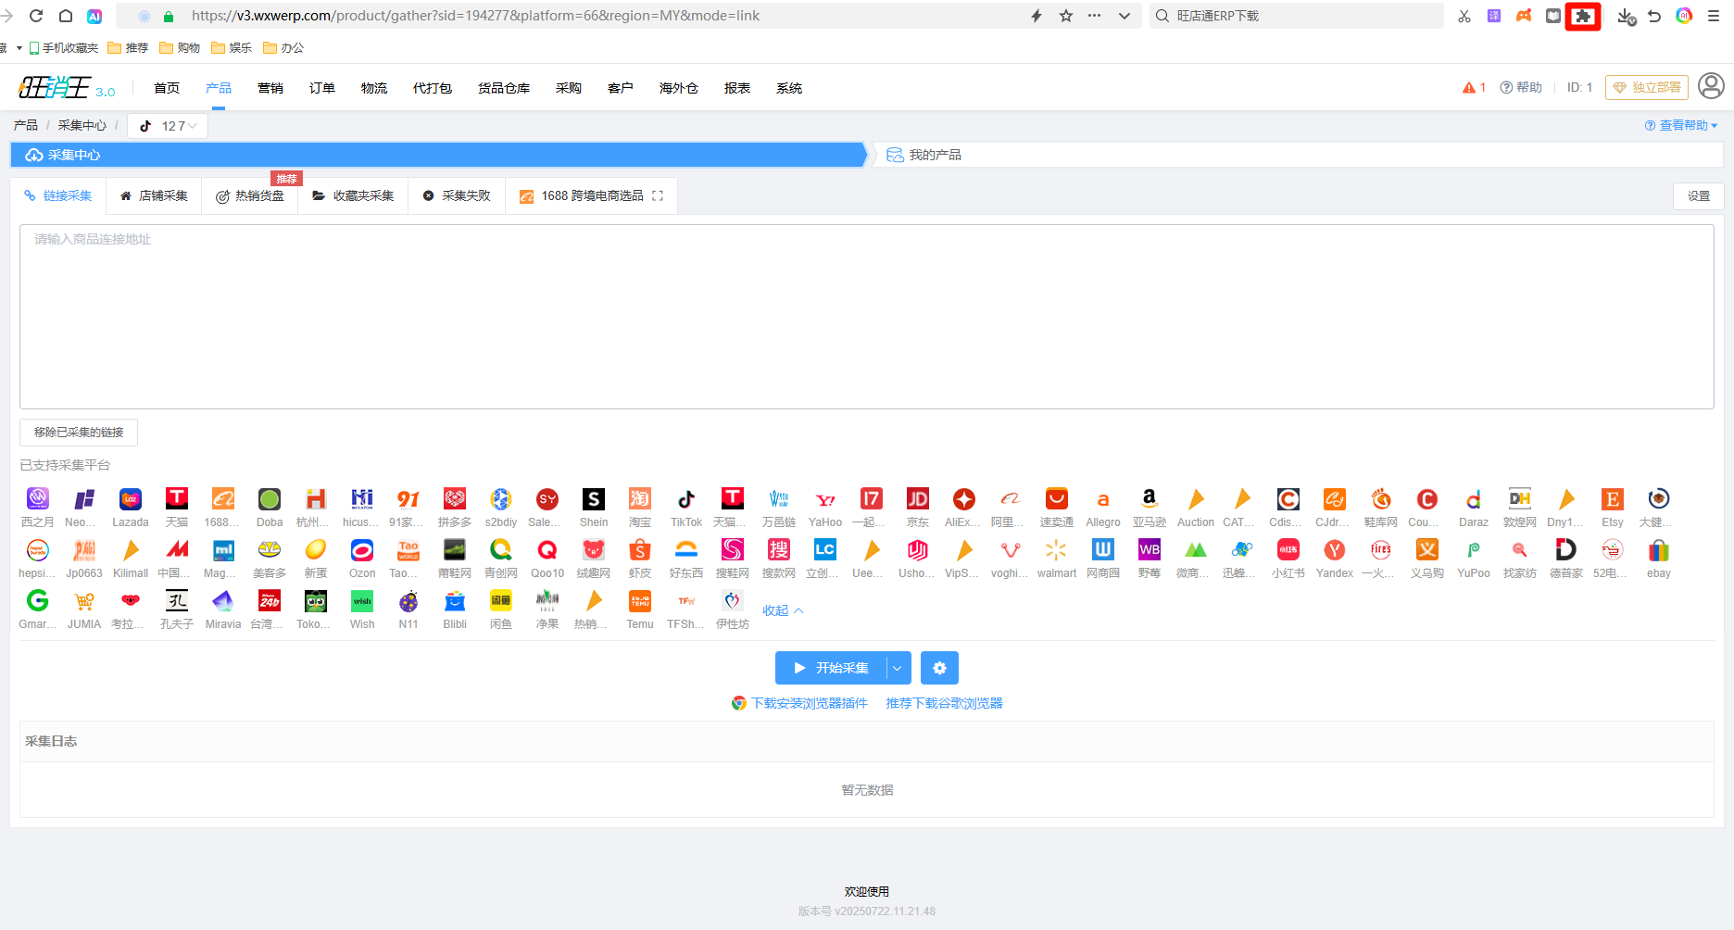This screenshot has width=1734, height=930.
Task: Click the user account avatar icon
Action: (1711, 86)
